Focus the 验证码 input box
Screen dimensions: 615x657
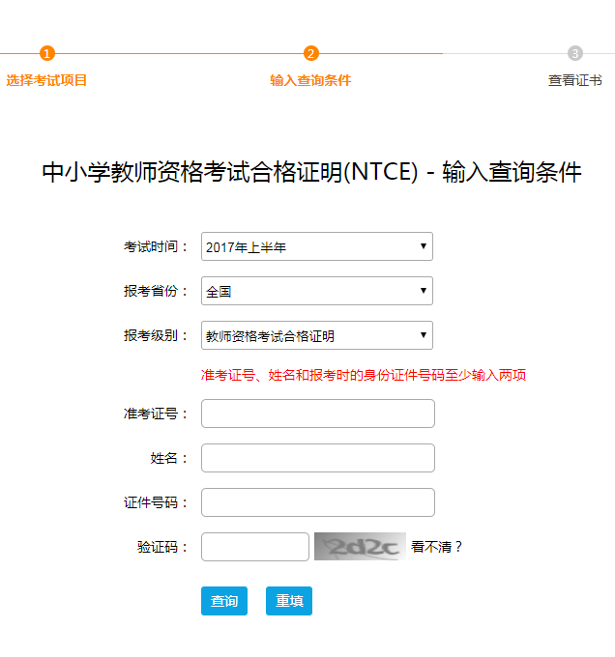tap(255, 547)
